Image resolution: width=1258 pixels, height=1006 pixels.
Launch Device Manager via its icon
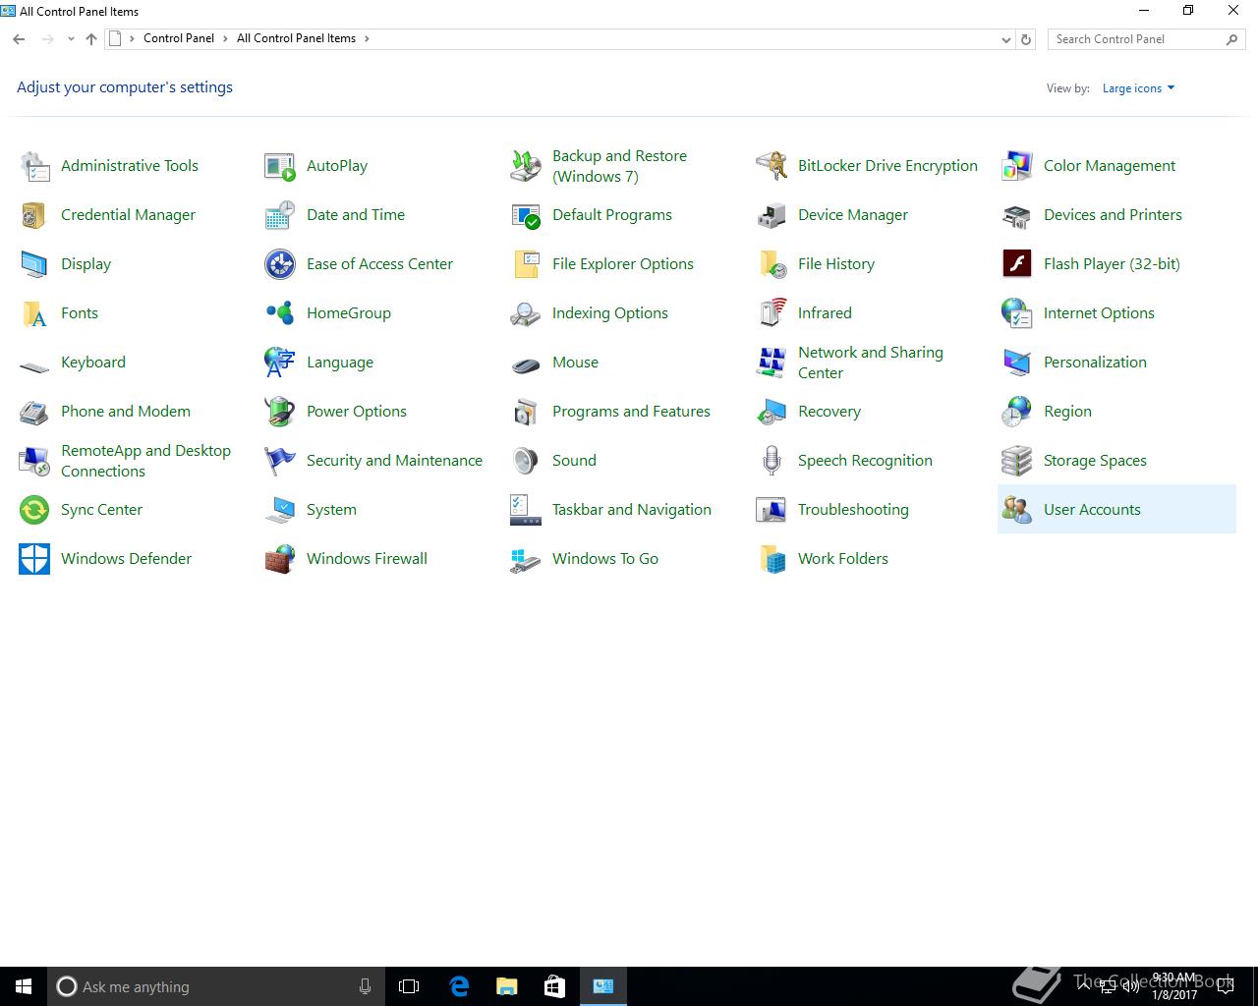click(772, 215)
